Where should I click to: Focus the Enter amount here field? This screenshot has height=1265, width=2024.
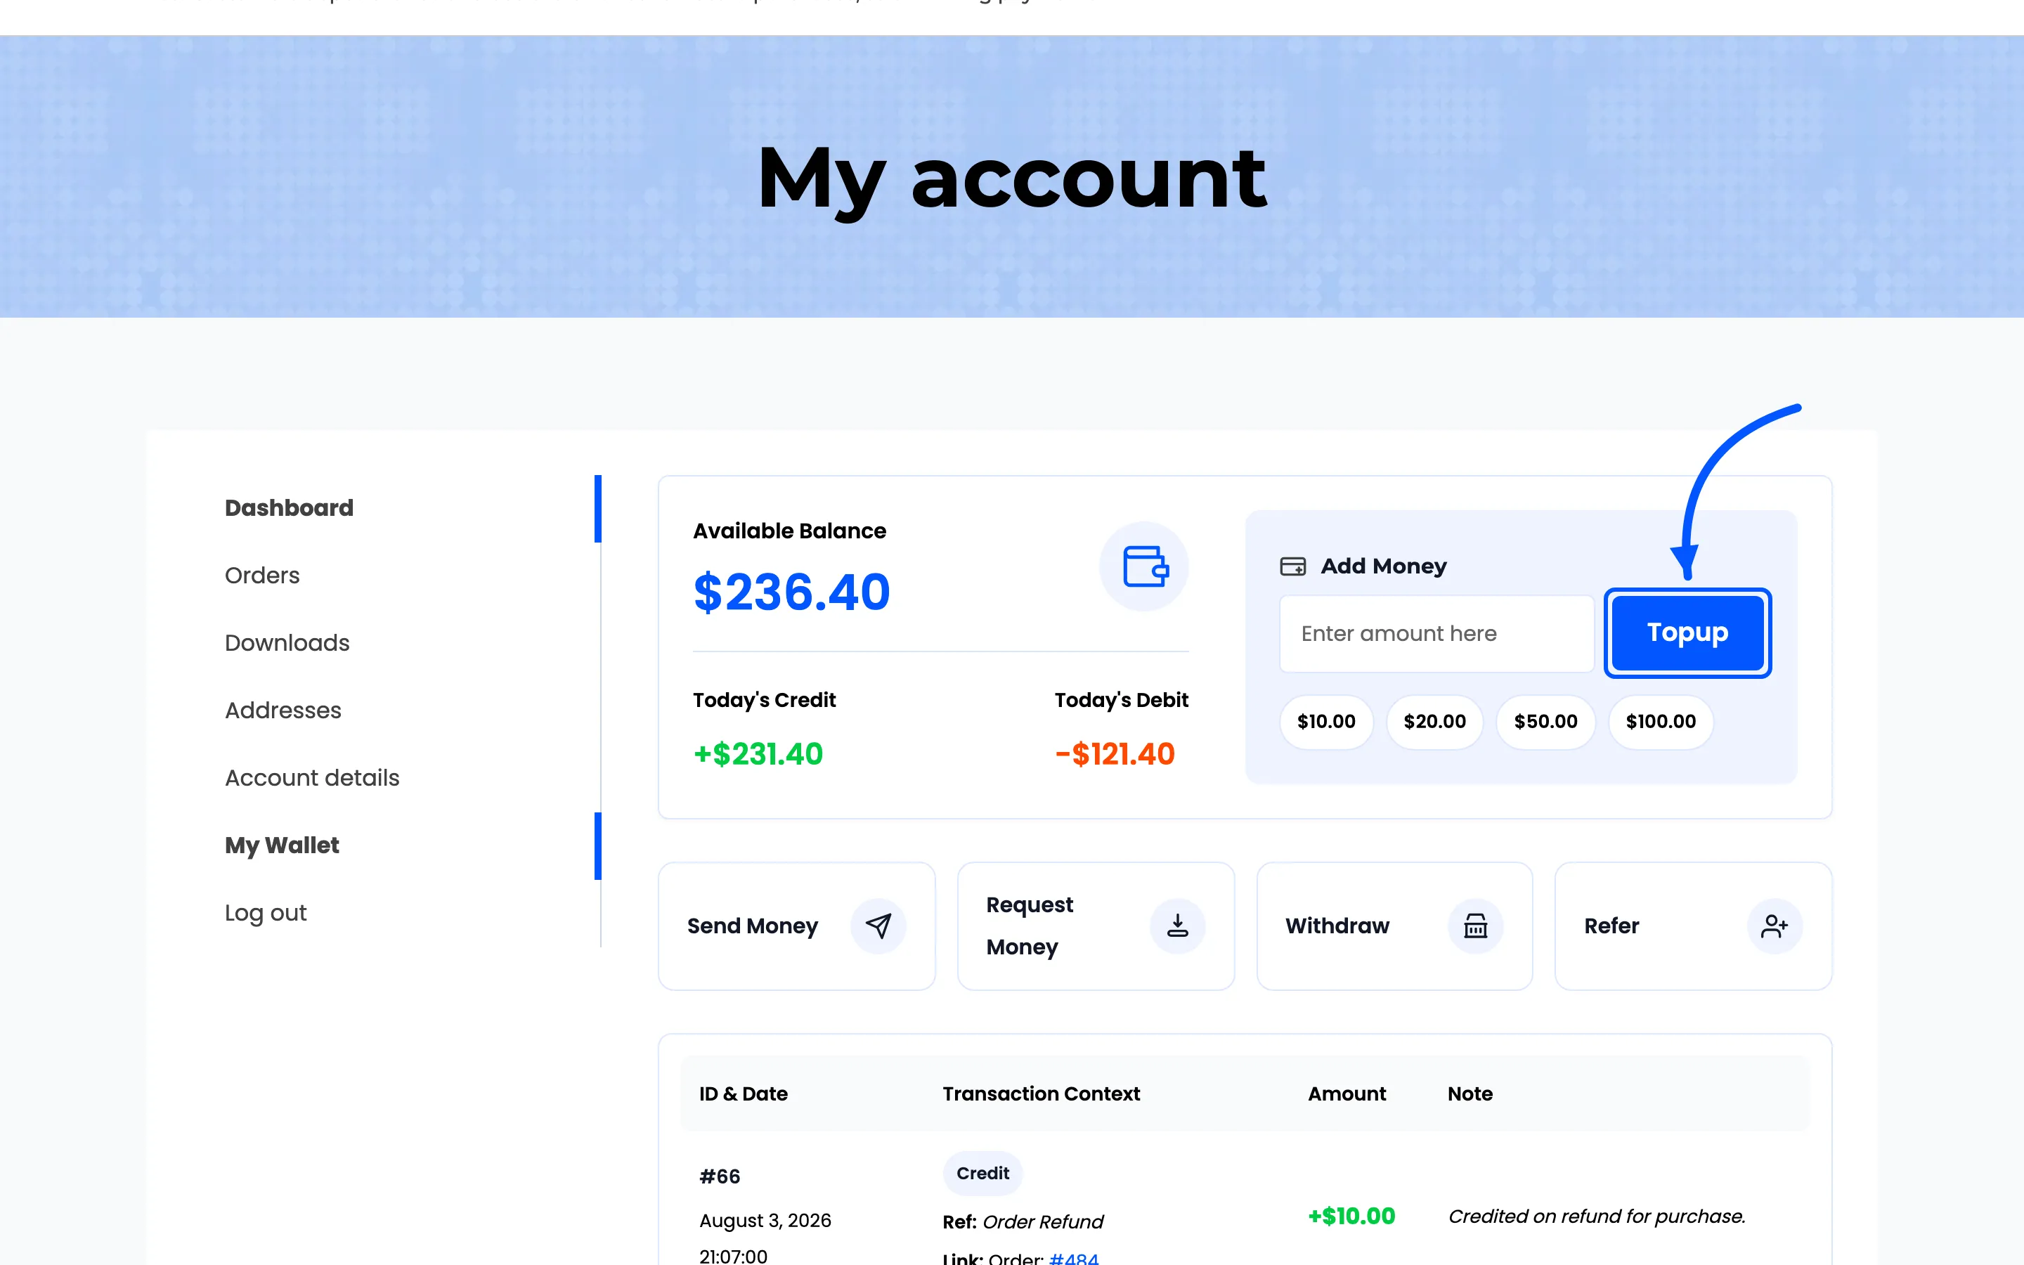pos(1437,633)
